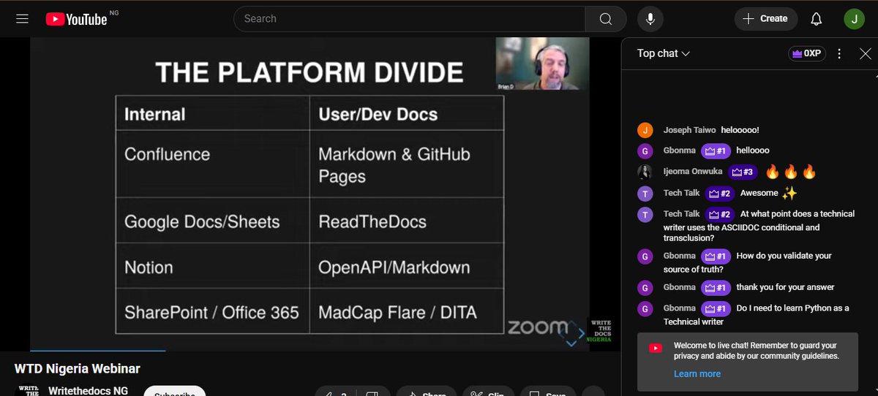Screen dimensions: 878x396
Task: Click Gbonma avatar on 'validate your source' message
Action: click(645, 256)
